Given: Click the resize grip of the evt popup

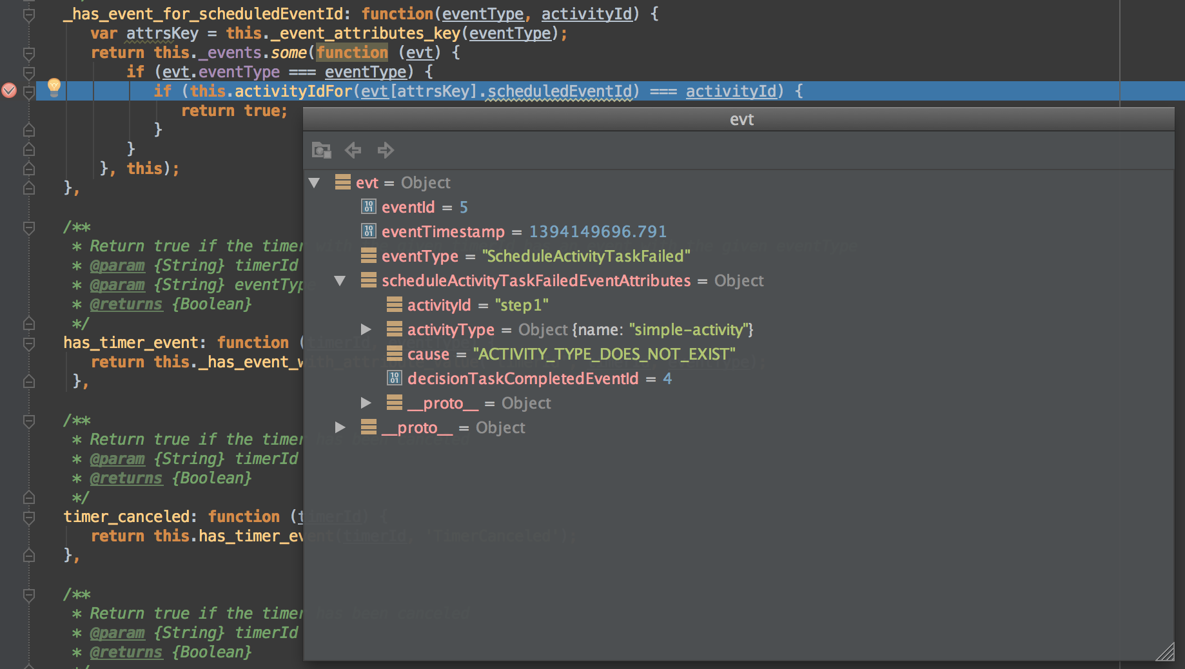Looking at the screenshot, I should 1165,652.
